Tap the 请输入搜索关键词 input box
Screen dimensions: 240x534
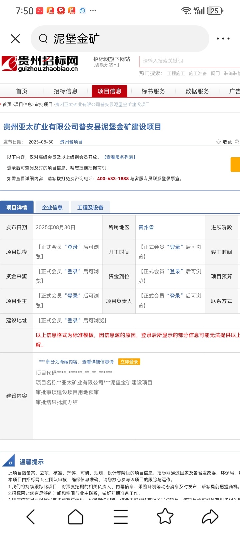tap(189, 61)
